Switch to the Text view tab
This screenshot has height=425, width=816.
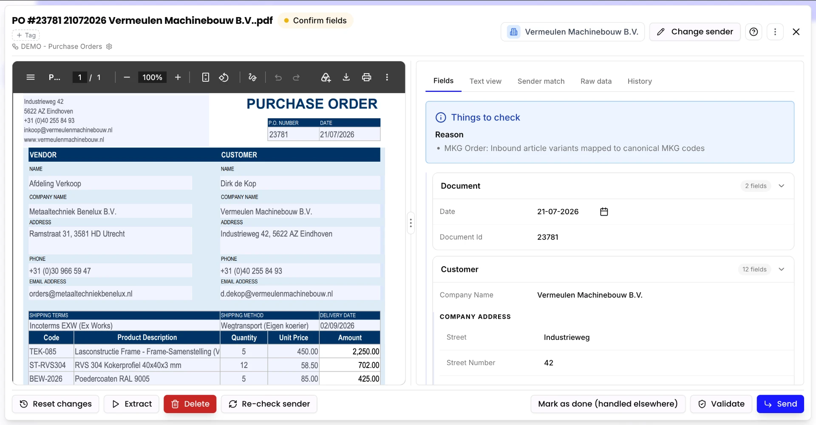[x=485, y=81]
